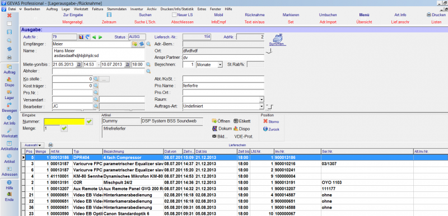Click Zur Eingabe in the toolbar
The image size is (448, 216).
[73, 15]
